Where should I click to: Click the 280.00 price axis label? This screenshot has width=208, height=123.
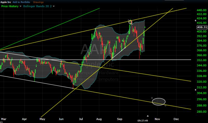(x=201, y=112)
